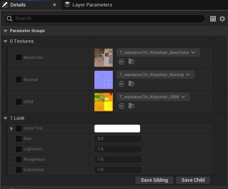Enable the Hue parameter override checkbox

19,139
